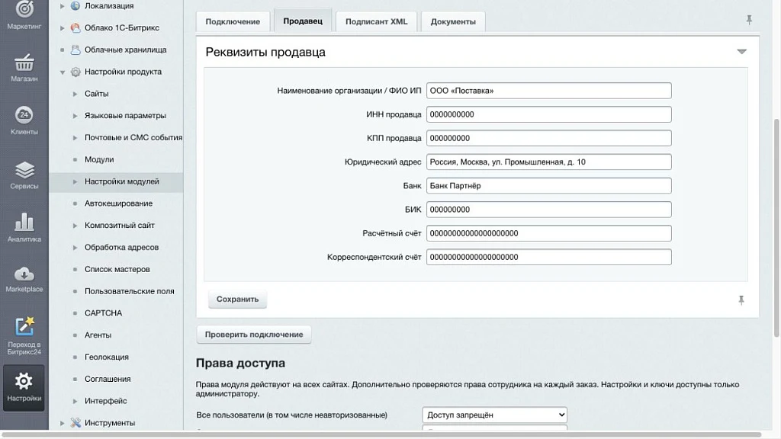Select Настройки модулей tree item
The width and height of the screenshot is (781, 439).
pos(121,181)
